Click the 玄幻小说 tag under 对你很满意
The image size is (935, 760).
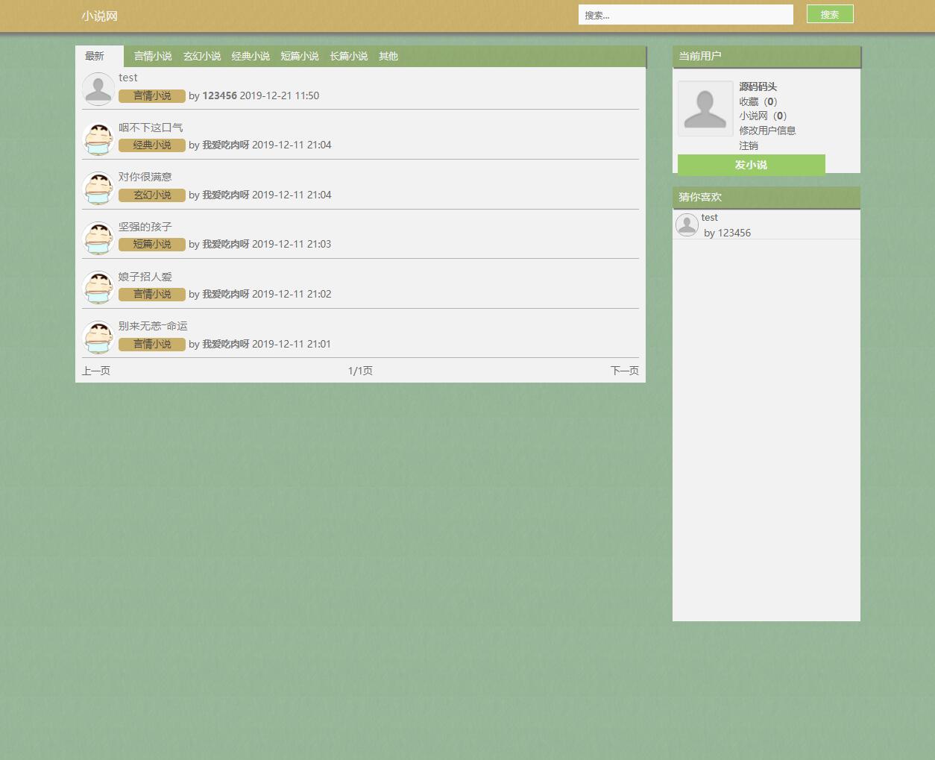click(x=152, y=195)
